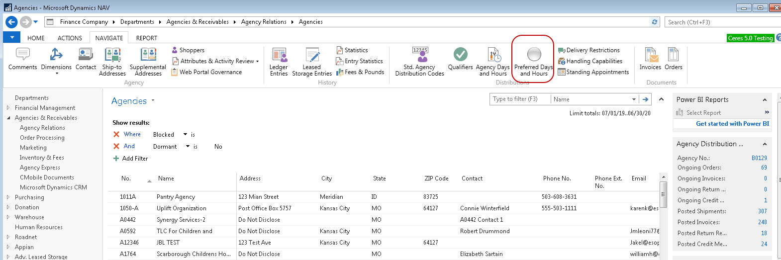Open Preferred Days and Hours

533,54
